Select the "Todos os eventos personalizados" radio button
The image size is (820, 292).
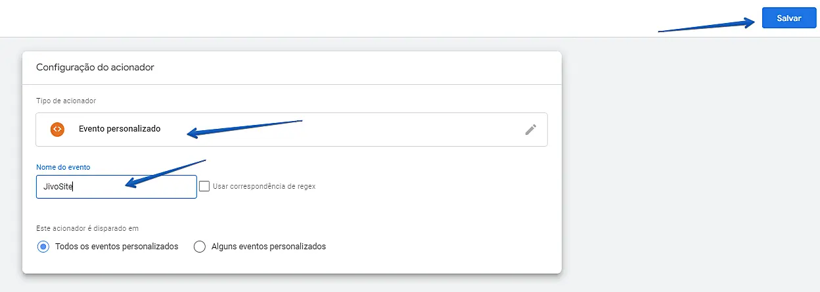pyautogui.click(x=43, y=247)
